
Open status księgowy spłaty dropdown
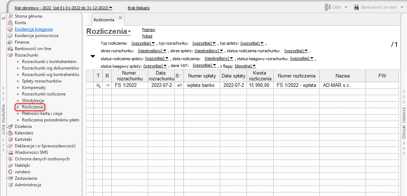(155, 66)
